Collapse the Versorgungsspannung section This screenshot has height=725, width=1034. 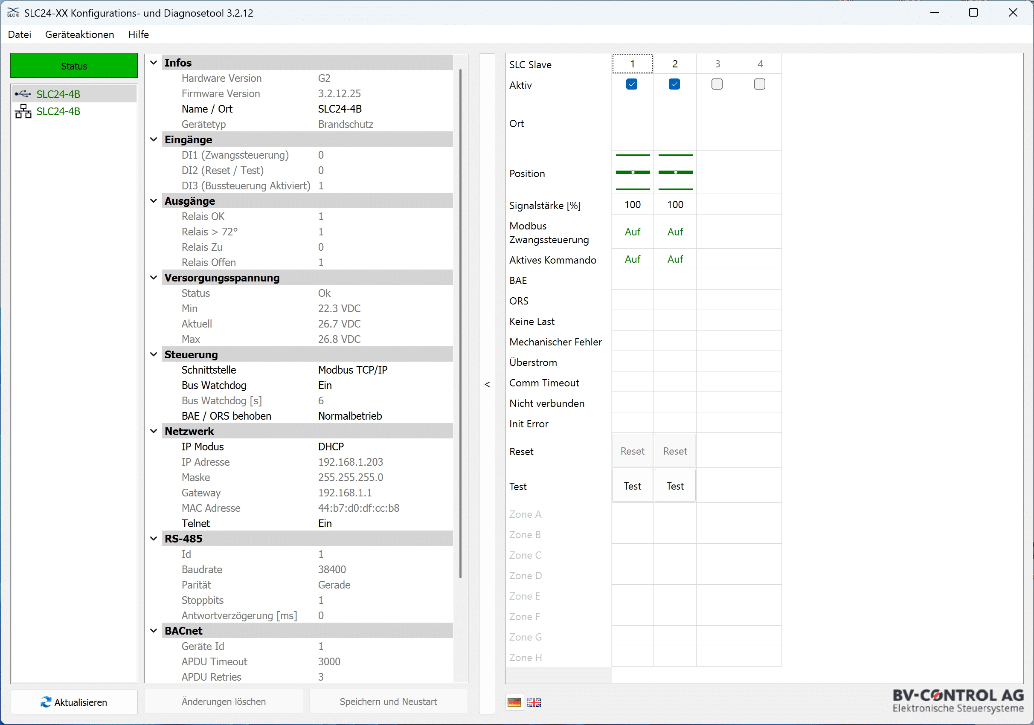154,278
